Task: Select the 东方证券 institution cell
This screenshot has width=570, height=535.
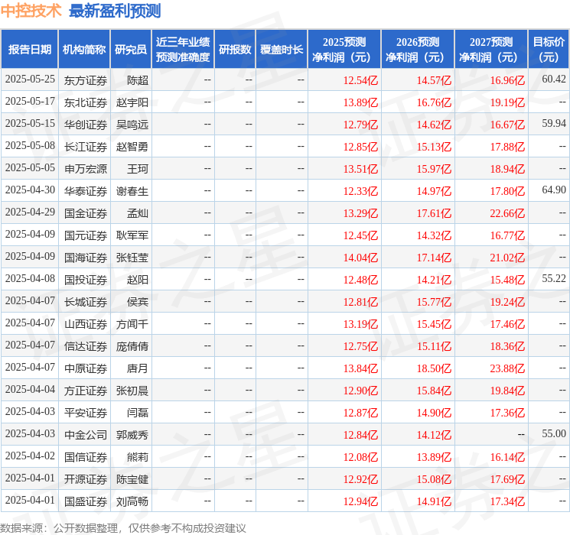Action: (x=86, y=80)
